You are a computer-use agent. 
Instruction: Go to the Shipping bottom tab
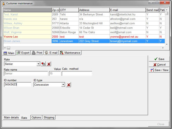(x=49, y=117)
